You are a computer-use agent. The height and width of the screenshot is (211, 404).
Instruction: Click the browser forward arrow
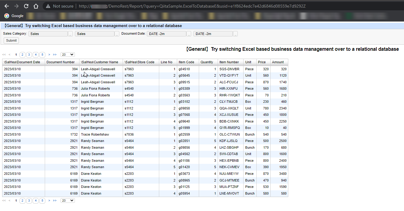[16, 6]
